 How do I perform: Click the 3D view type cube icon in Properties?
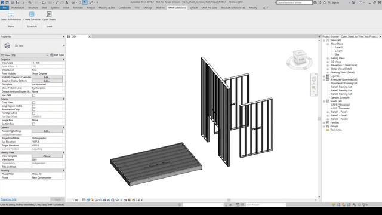[7, 45]
